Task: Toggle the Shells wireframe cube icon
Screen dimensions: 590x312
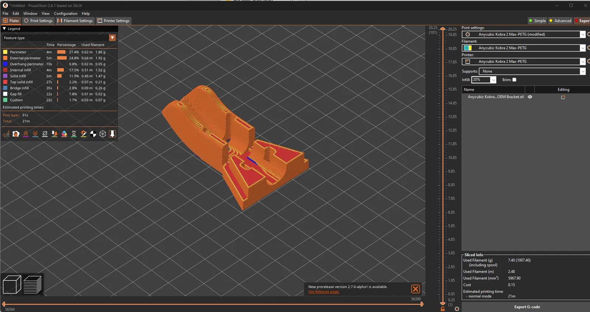Action: click(103, 134)
